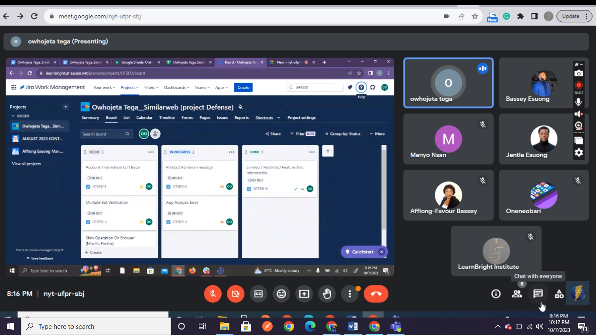Open Your work dropdown in presented Jira

pos(104,87)
